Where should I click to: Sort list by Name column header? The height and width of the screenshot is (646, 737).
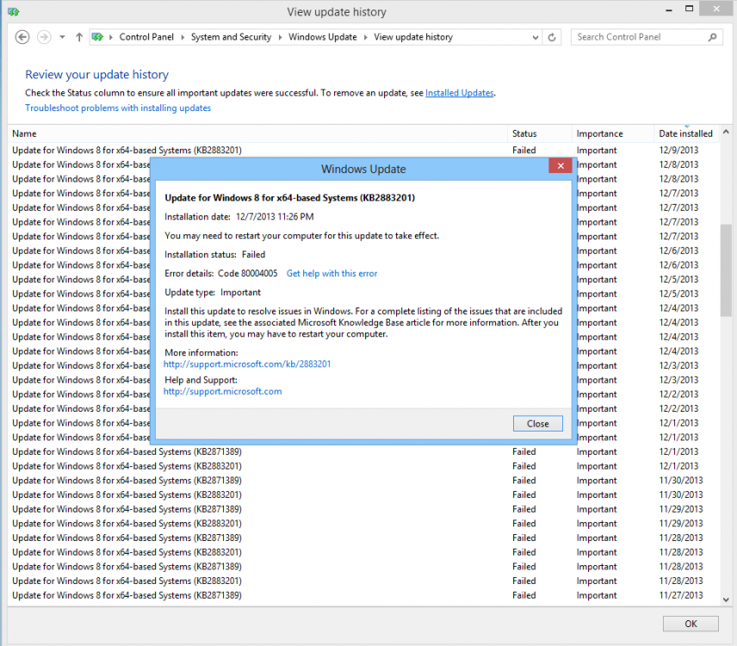[257, 134]
